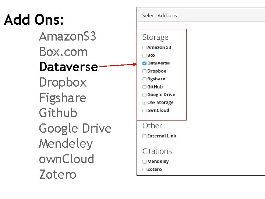Tick the Dropbox add-on checkbox
The image size is (265, 199).
tap(145, 71)
